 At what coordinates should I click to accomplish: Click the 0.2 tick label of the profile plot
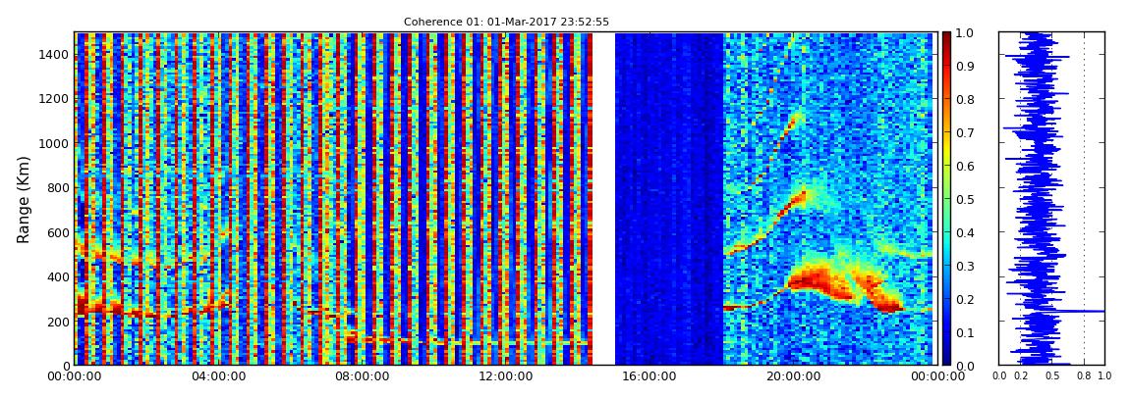[1021, 376]
